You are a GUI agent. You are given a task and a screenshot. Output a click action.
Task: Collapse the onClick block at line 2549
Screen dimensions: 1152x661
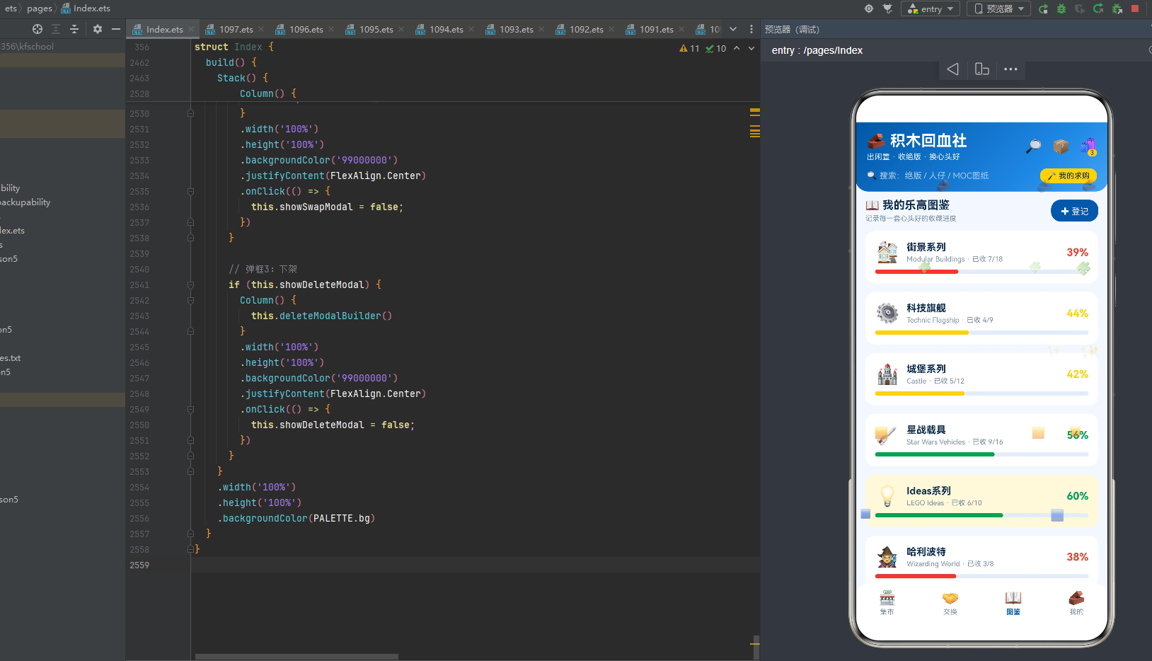(x=190, y=409)
